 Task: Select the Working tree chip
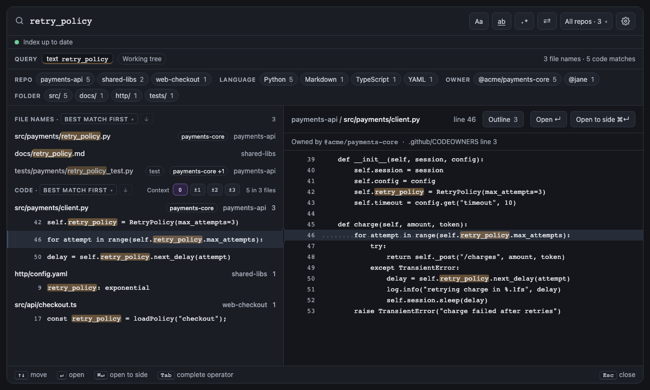coord(142,59)
